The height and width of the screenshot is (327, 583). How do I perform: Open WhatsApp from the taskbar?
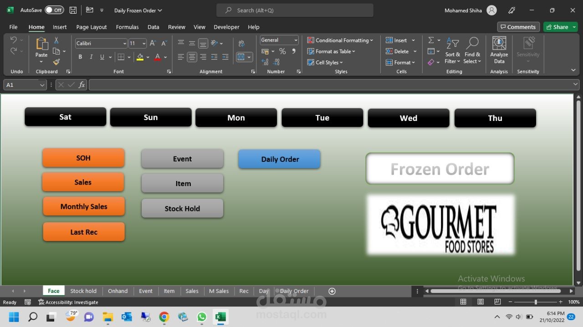coord(202,317)
